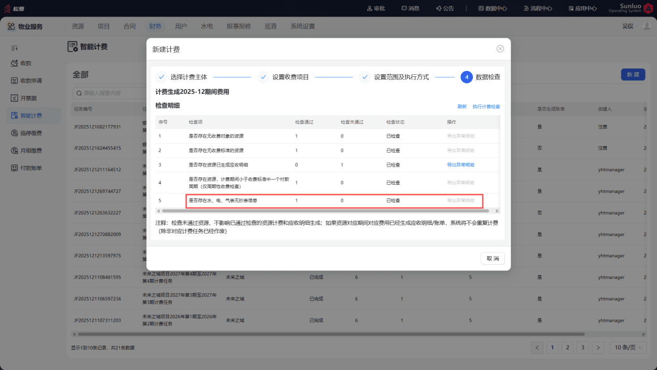Open the 收款 sidebar icon
Image resolution: width=657 pixels, height=370 pixels.
15,63
